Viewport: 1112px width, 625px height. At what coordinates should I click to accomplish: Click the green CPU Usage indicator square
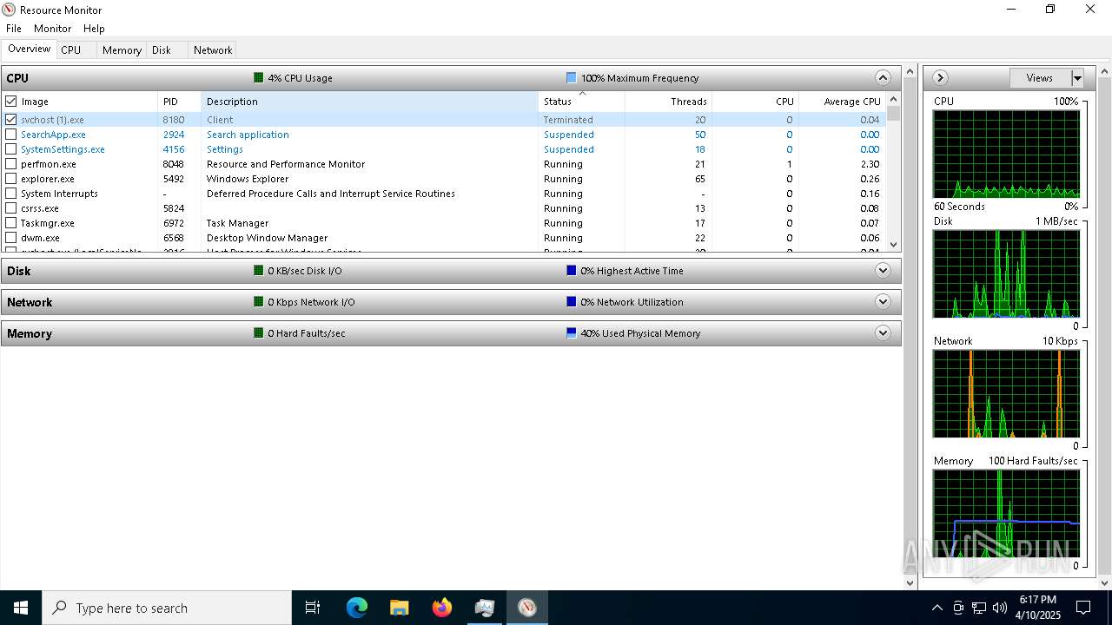point(258,78)
